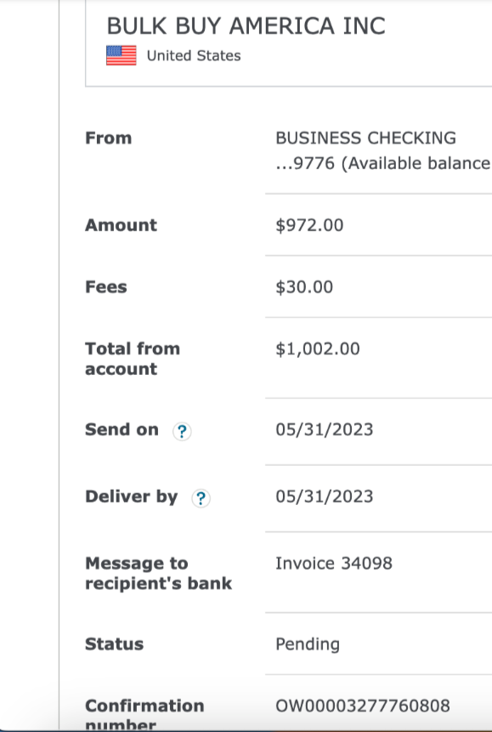492x732 pixels.
Task: Click the United States flag icon
Action: click(x=122, y=55)
